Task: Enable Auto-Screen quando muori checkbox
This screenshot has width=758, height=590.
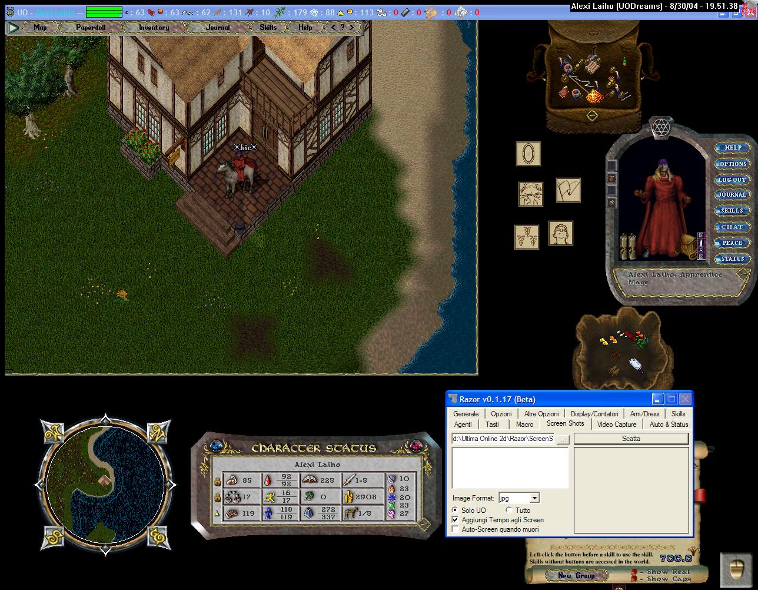Action: pyautogui.click(x=455, y=529)
